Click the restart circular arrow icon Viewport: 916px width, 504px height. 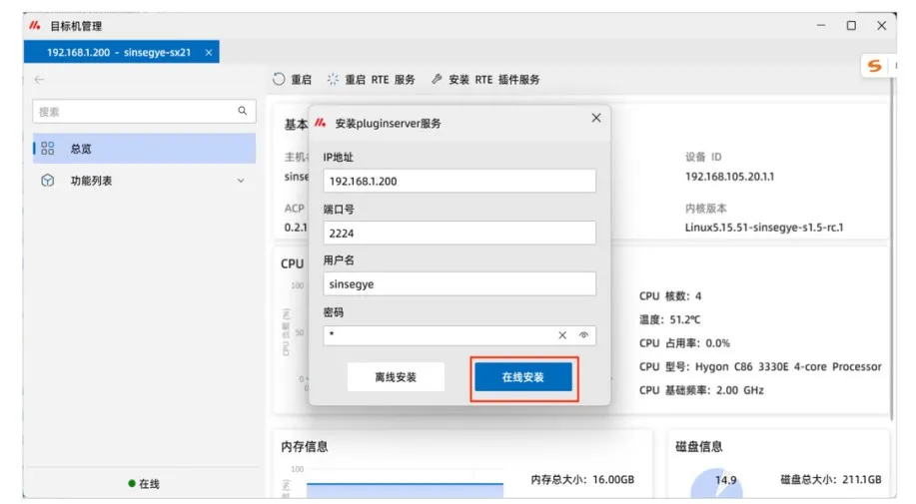[x=280, y=79]
